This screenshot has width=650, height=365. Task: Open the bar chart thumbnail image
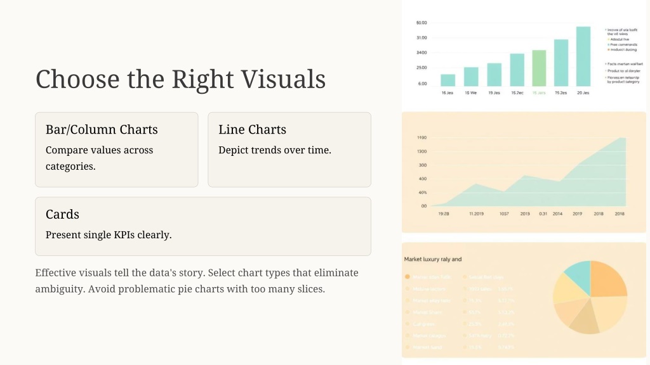tap(524, 56)
